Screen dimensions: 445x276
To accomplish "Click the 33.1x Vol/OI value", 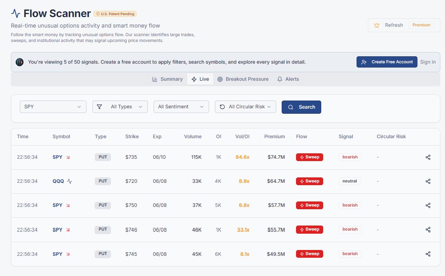I will point(243,230).
